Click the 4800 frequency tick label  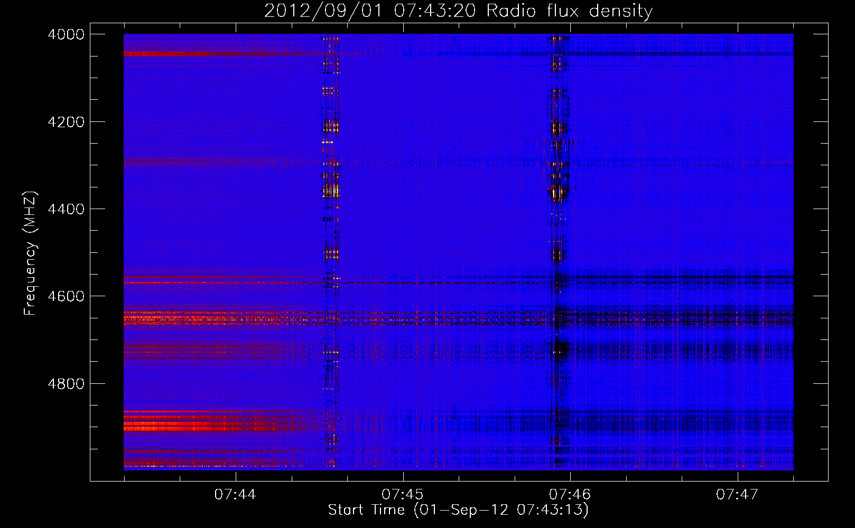point(66,384)
